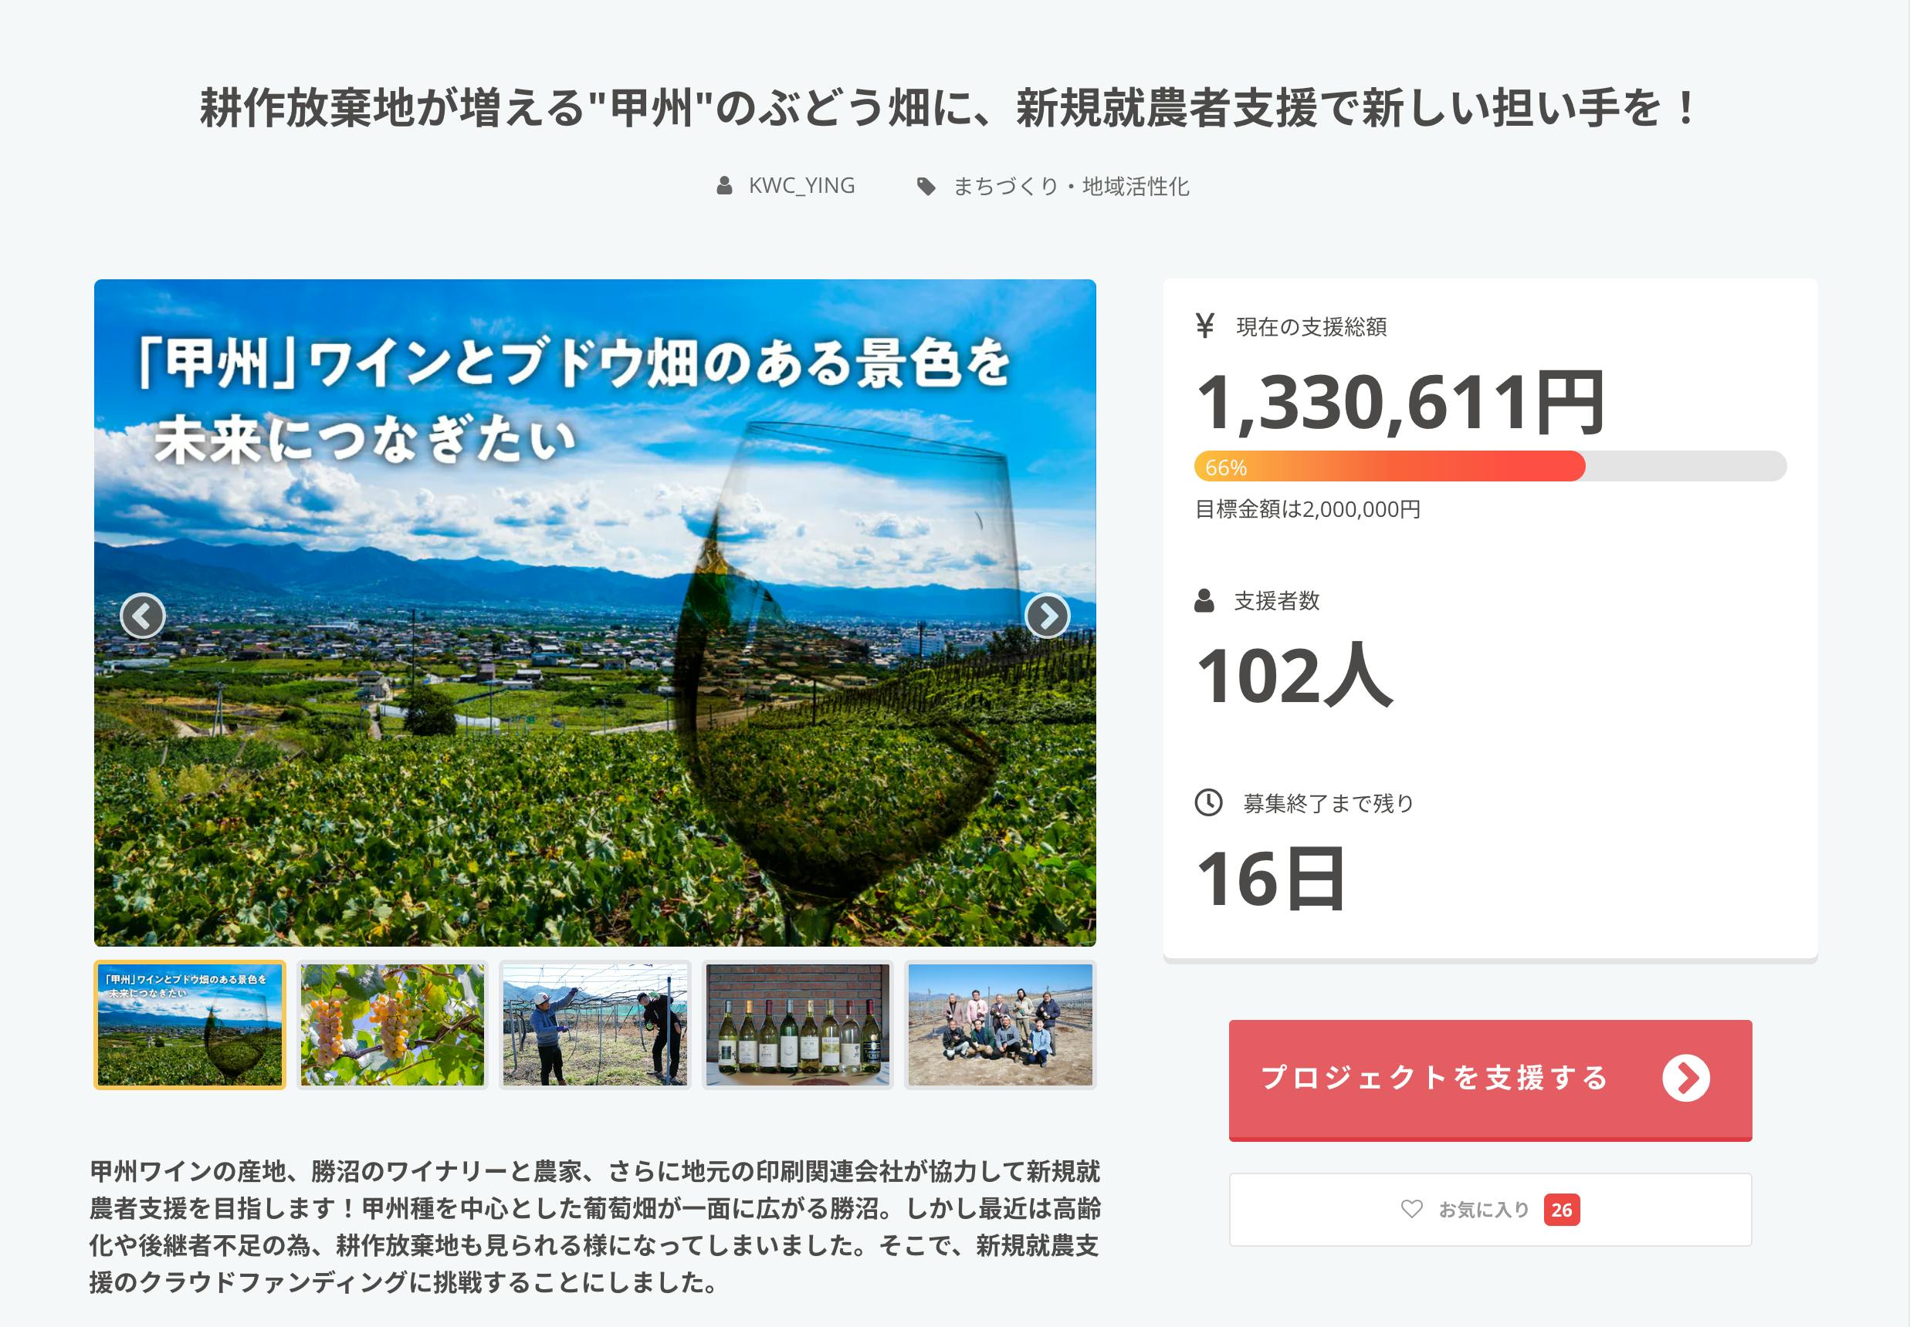Click the clock icon beside 募集終了まで残り
Image resolution: width=1910 pixels, height=1327 pixels.
point(1208,802)
